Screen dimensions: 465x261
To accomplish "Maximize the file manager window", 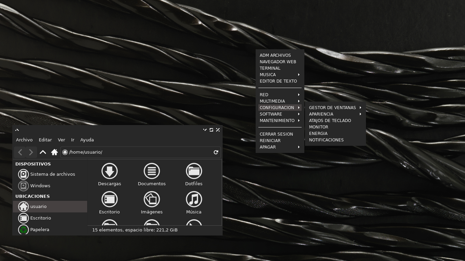I will [x=211, y=130].
